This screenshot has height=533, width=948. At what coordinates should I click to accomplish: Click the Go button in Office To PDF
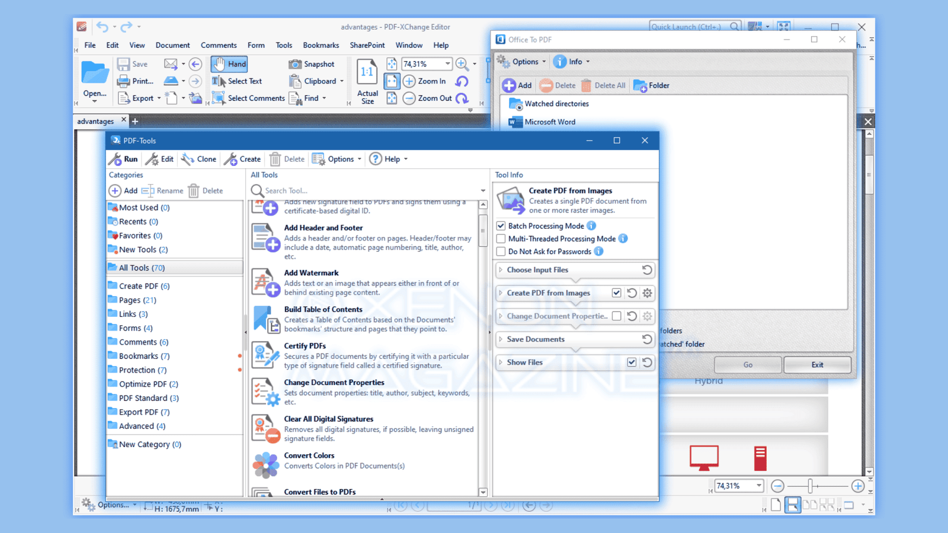[x=748, y=365]
